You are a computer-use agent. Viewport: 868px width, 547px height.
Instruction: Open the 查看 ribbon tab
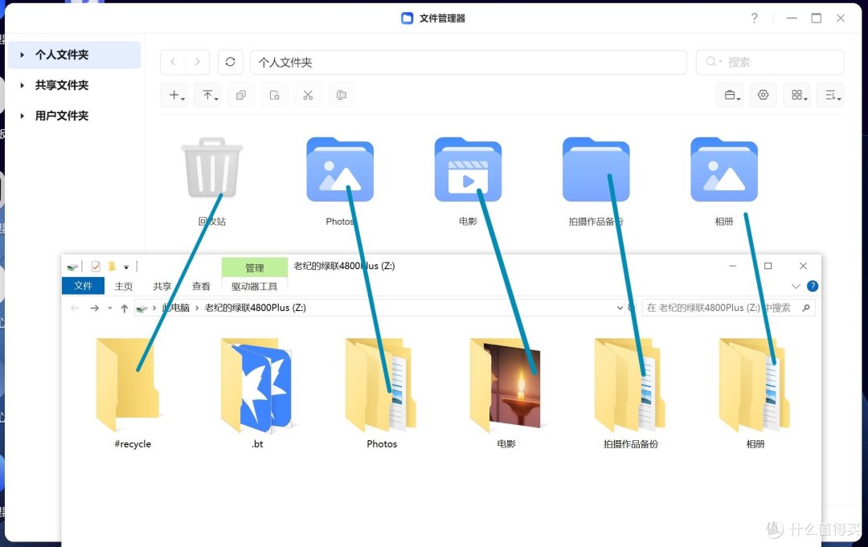coord(201,286)
